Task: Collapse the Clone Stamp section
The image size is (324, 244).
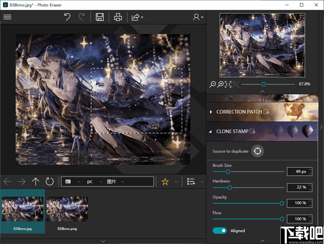Action: (x=210, y=131)
